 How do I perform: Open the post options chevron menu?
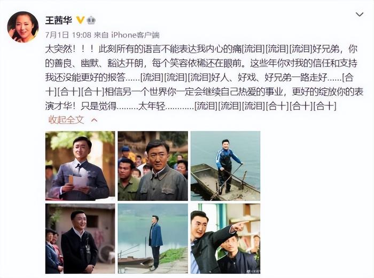pos(360,14)
